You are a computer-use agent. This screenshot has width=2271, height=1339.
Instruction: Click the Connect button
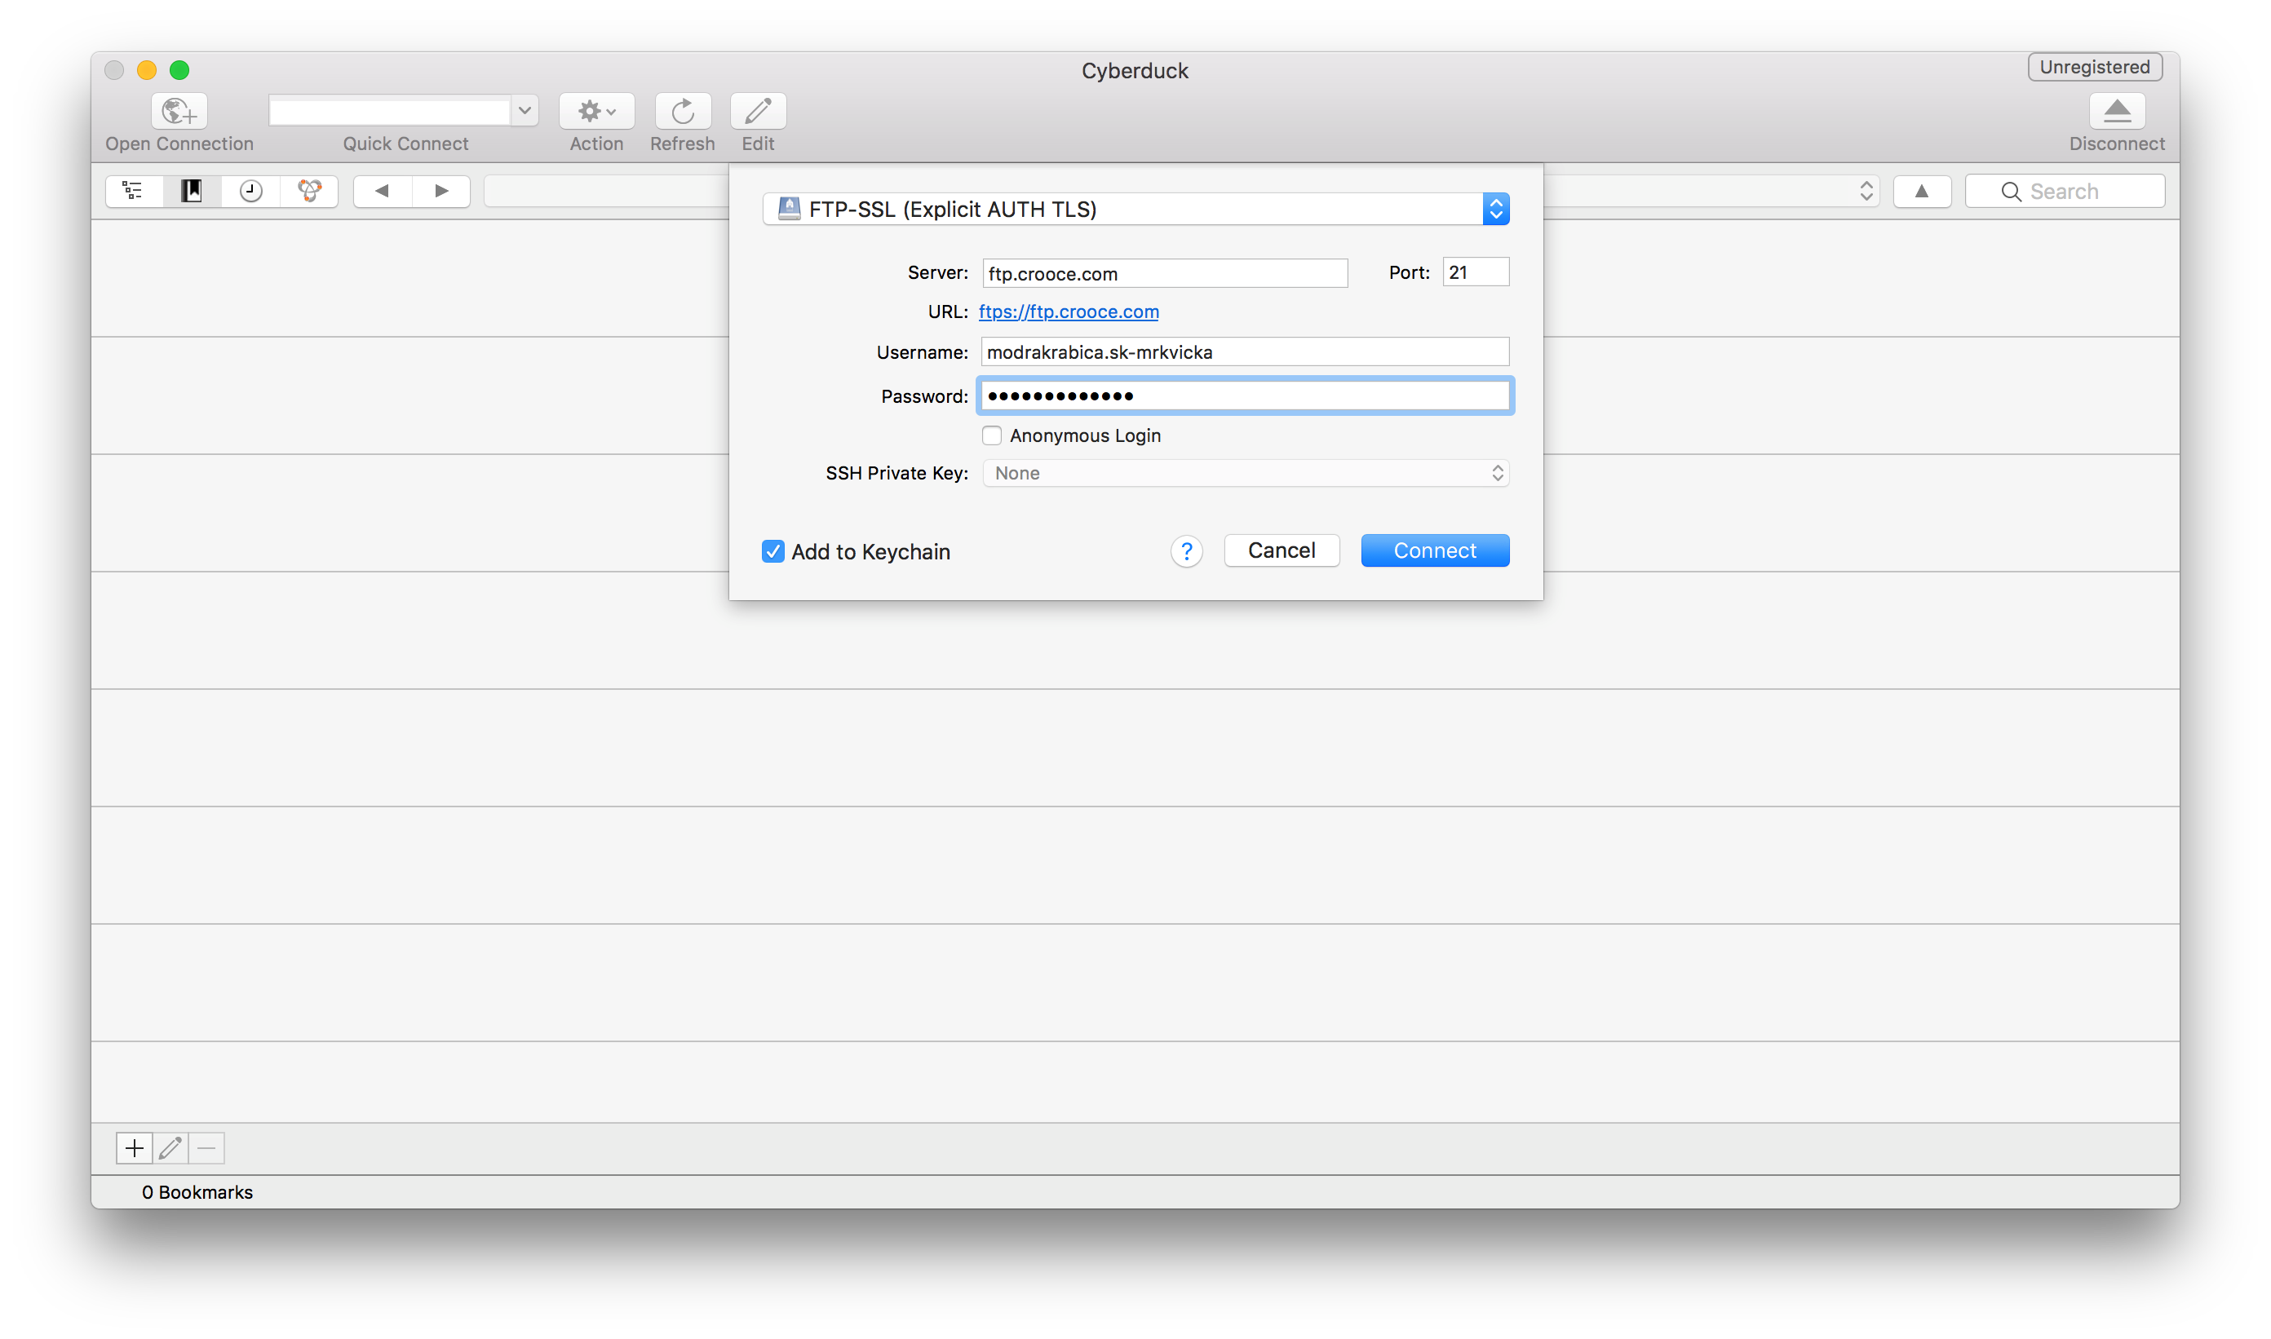pyautogui.click(x=1434, y=550)
